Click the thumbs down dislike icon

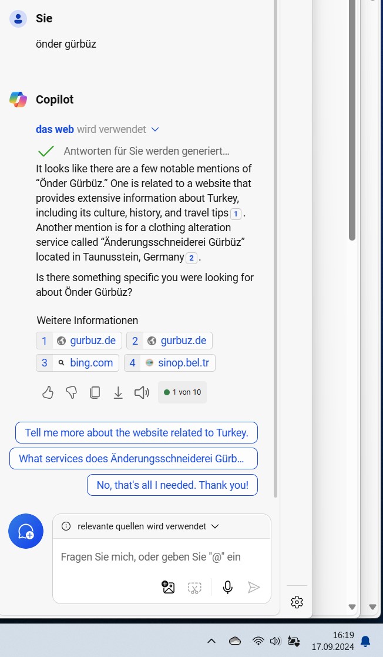coord(71,392)
